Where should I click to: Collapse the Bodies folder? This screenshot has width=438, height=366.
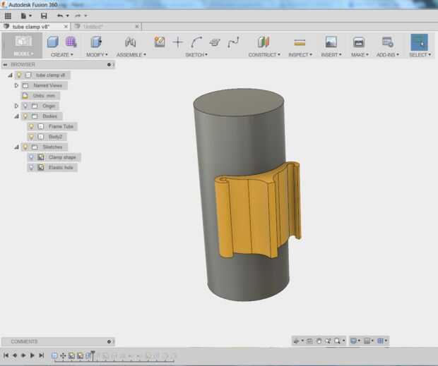[x=16, y=116]
